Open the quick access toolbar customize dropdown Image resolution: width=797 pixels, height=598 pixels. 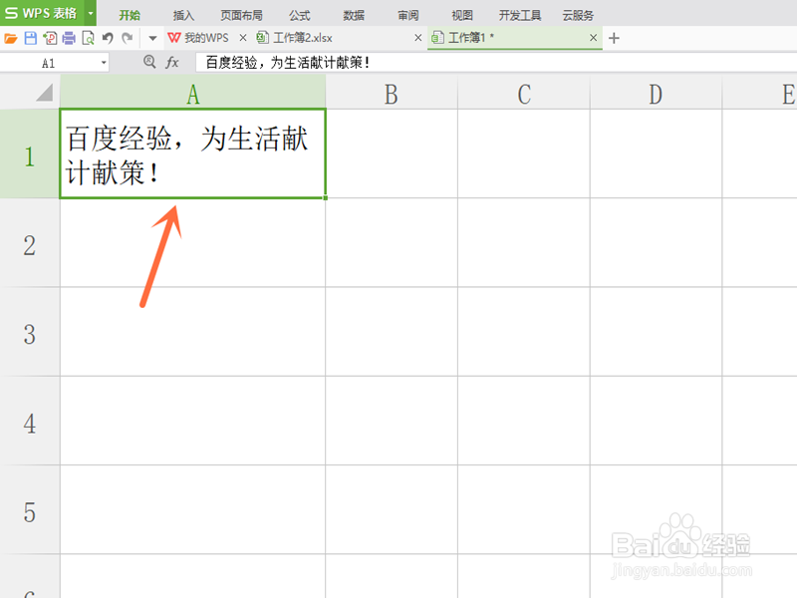151,38
